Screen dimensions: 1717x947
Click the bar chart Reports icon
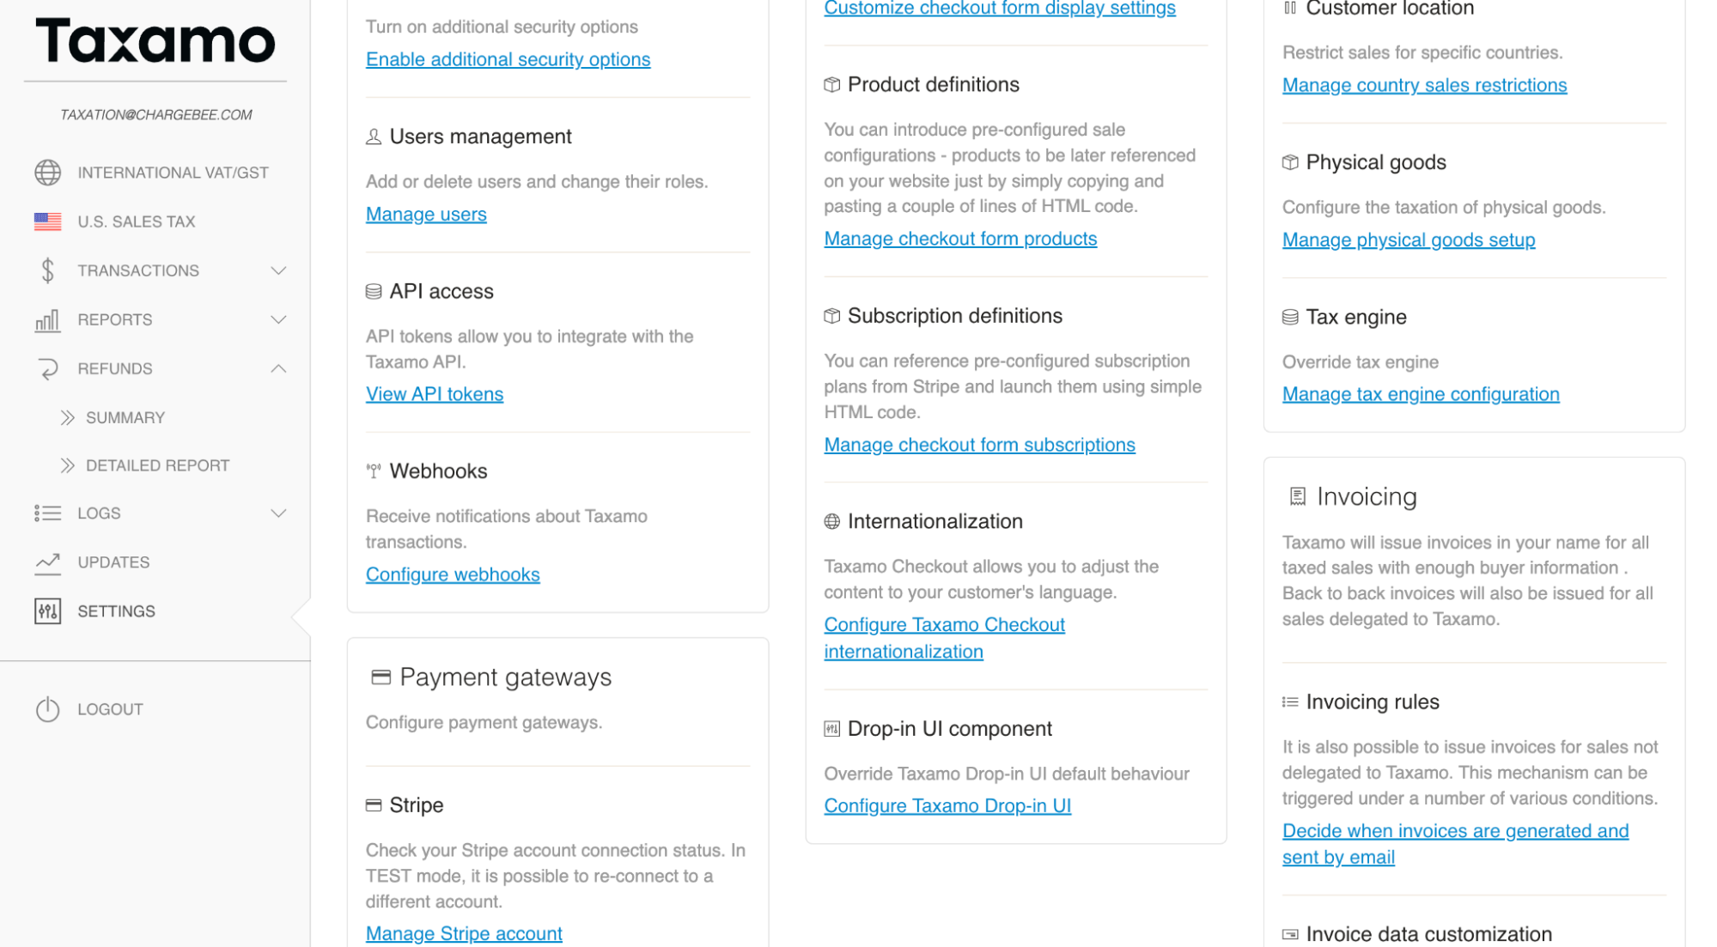click(x=47, y=320)
